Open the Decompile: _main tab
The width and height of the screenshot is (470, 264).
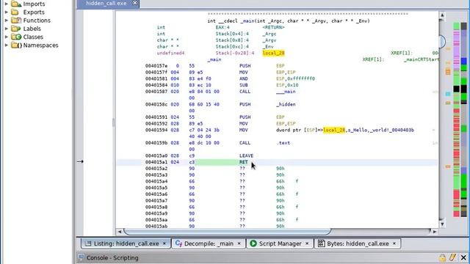point(209,243)
